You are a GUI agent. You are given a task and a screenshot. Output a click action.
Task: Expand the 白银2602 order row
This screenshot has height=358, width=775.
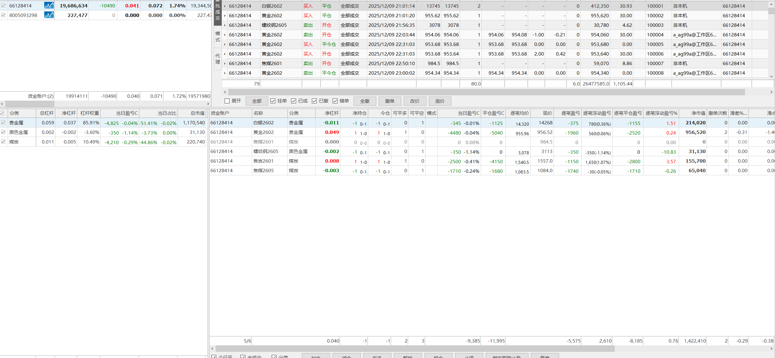225,6
